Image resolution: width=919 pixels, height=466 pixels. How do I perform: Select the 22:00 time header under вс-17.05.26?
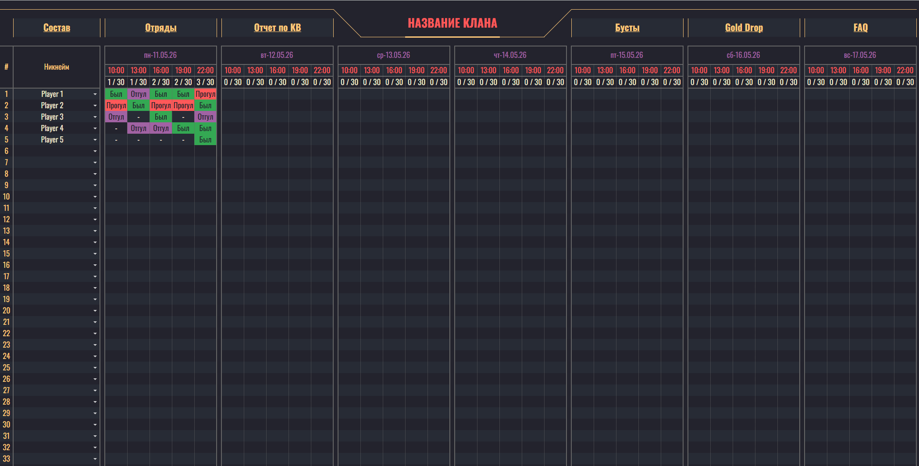(905, 71)
